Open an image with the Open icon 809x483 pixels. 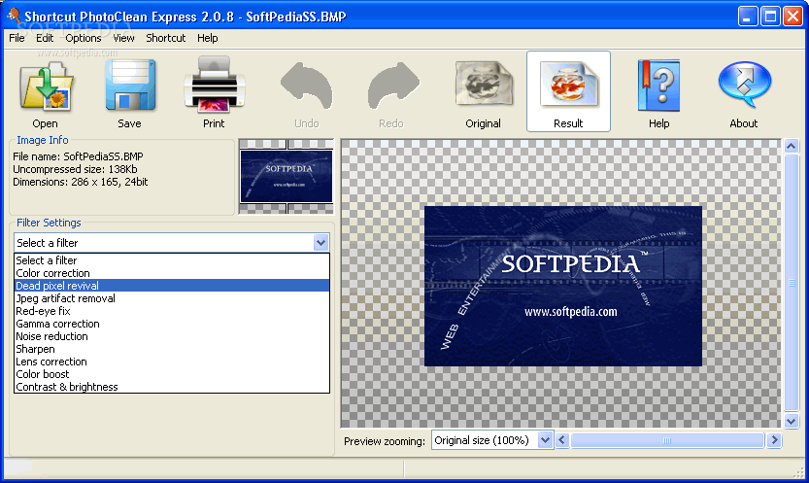click(46, 86)
